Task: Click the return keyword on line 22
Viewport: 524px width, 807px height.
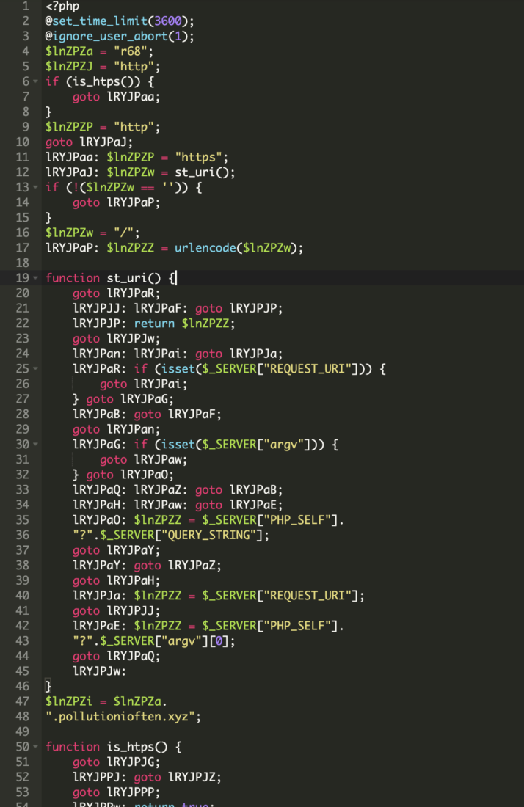Action: click(x=157, y=324)
